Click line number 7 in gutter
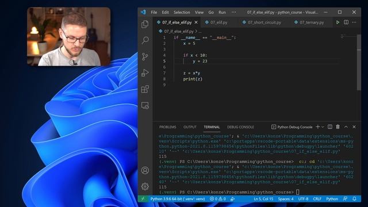 tap(164, 73)
